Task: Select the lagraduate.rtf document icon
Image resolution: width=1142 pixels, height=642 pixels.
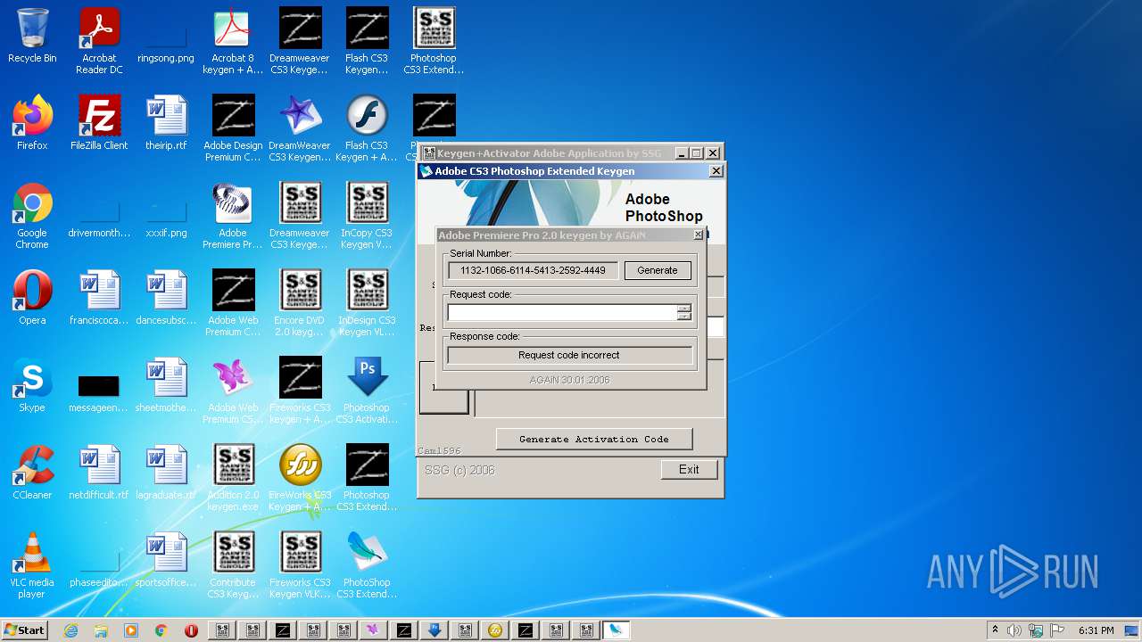Action: click(166, 473)
